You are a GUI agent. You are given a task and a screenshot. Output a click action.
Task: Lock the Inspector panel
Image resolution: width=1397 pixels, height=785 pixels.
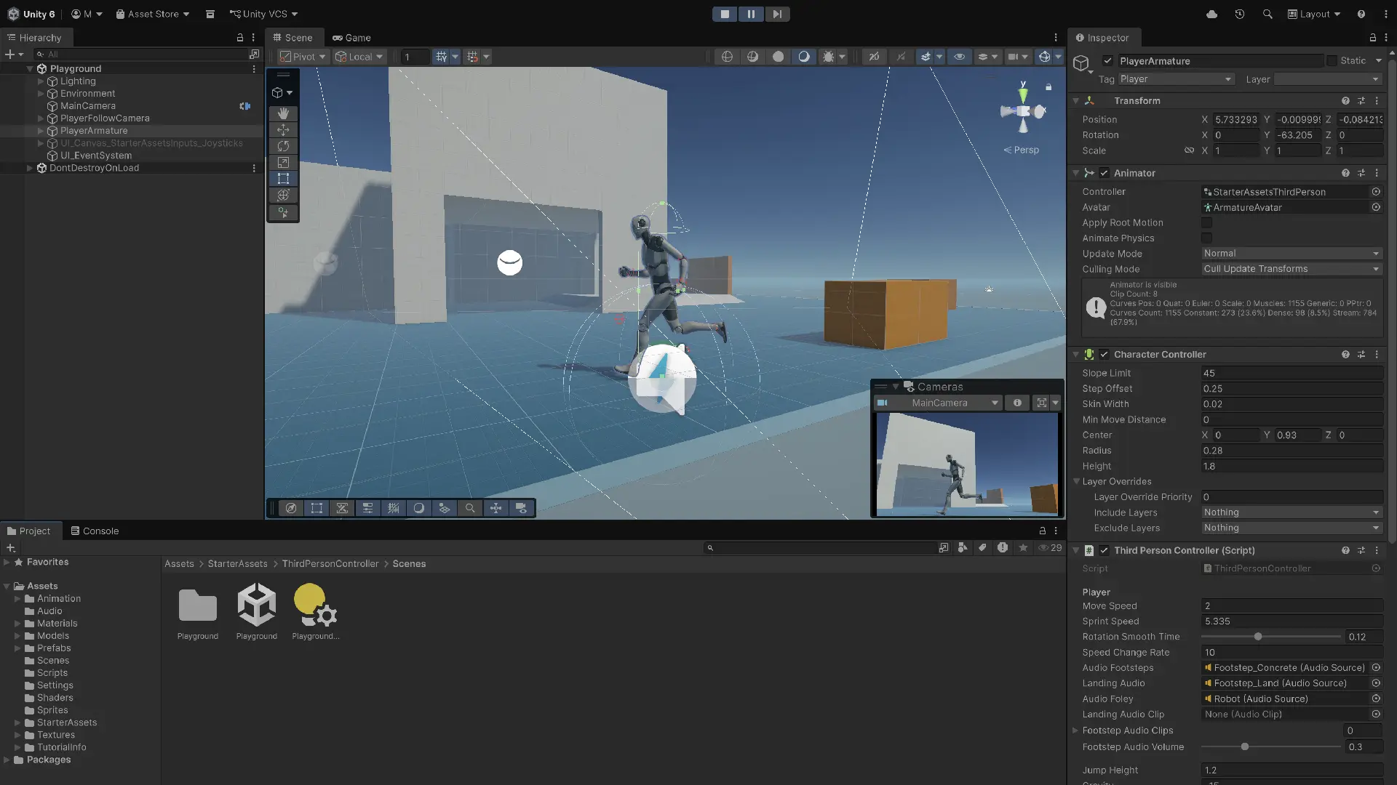tap(1372, 38)
